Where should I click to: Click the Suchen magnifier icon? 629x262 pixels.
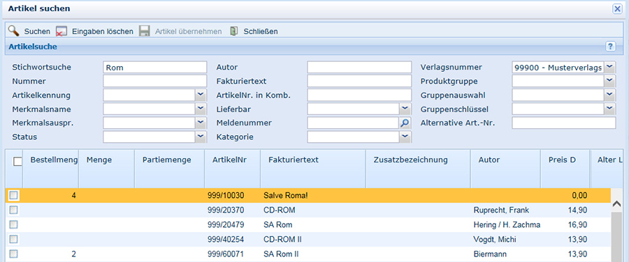coord(14,31)
